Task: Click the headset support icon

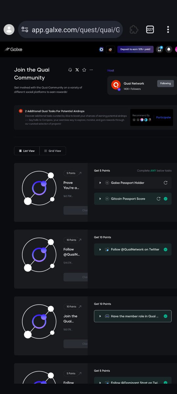Action: 70,70
